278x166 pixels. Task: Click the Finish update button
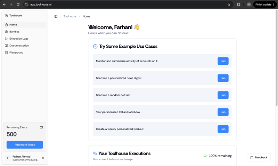coord(265,5)
